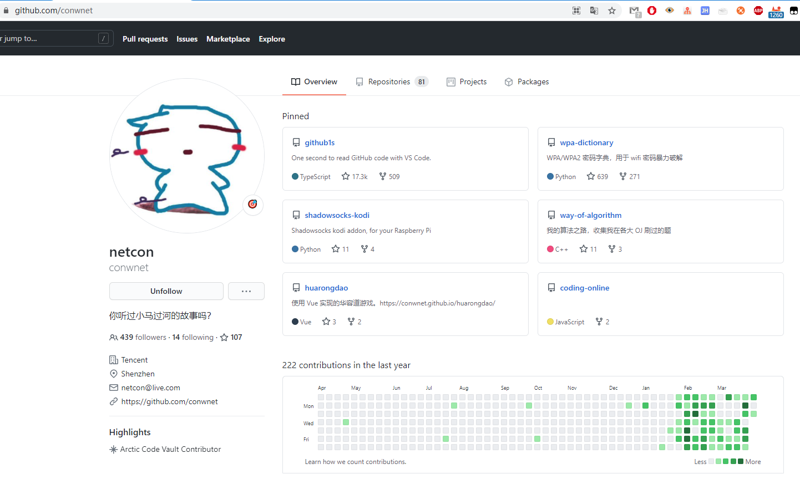Click the star icon next to 17.3k

(x=346, y=176)
